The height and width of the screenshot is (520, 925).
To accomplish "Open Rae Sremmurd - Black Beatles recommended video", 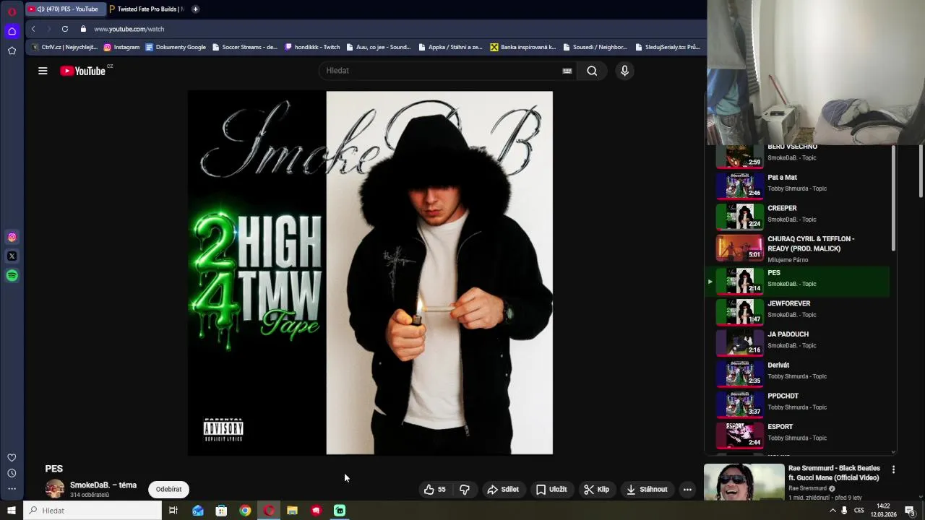I will click(x=834, y=473).
